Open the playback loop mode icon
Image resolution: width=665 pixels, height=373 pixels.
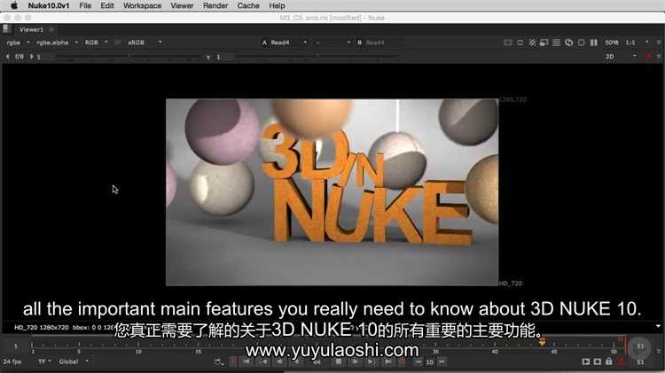(219, 362)
